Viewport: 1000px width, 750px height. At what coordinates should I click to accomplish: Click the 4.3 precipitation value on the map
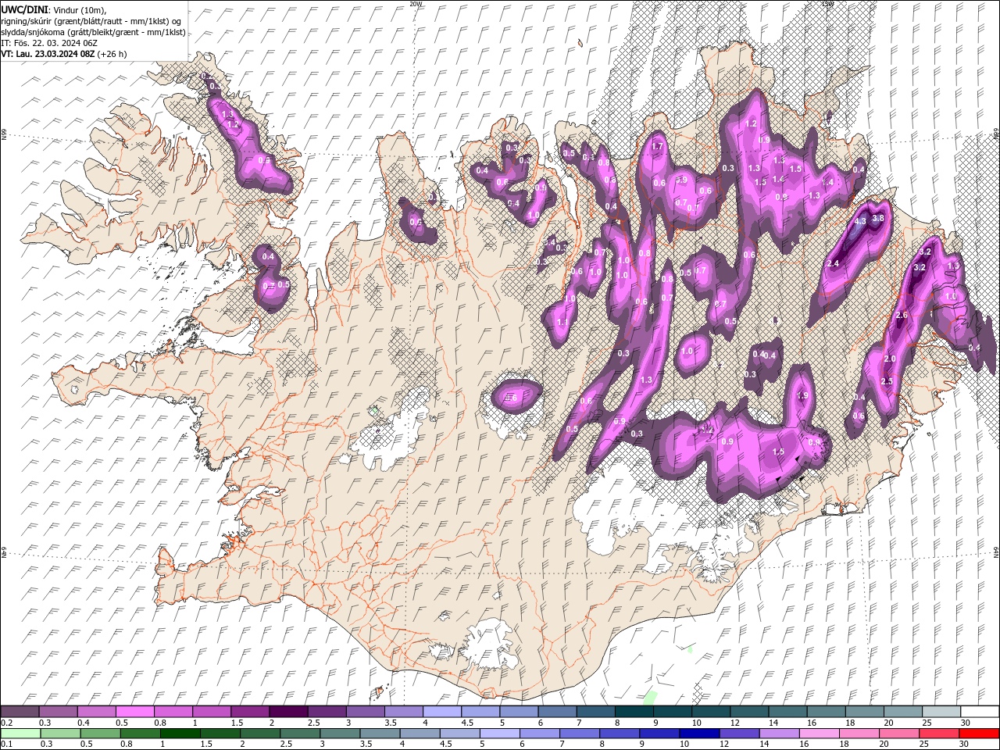coord(861,221)
